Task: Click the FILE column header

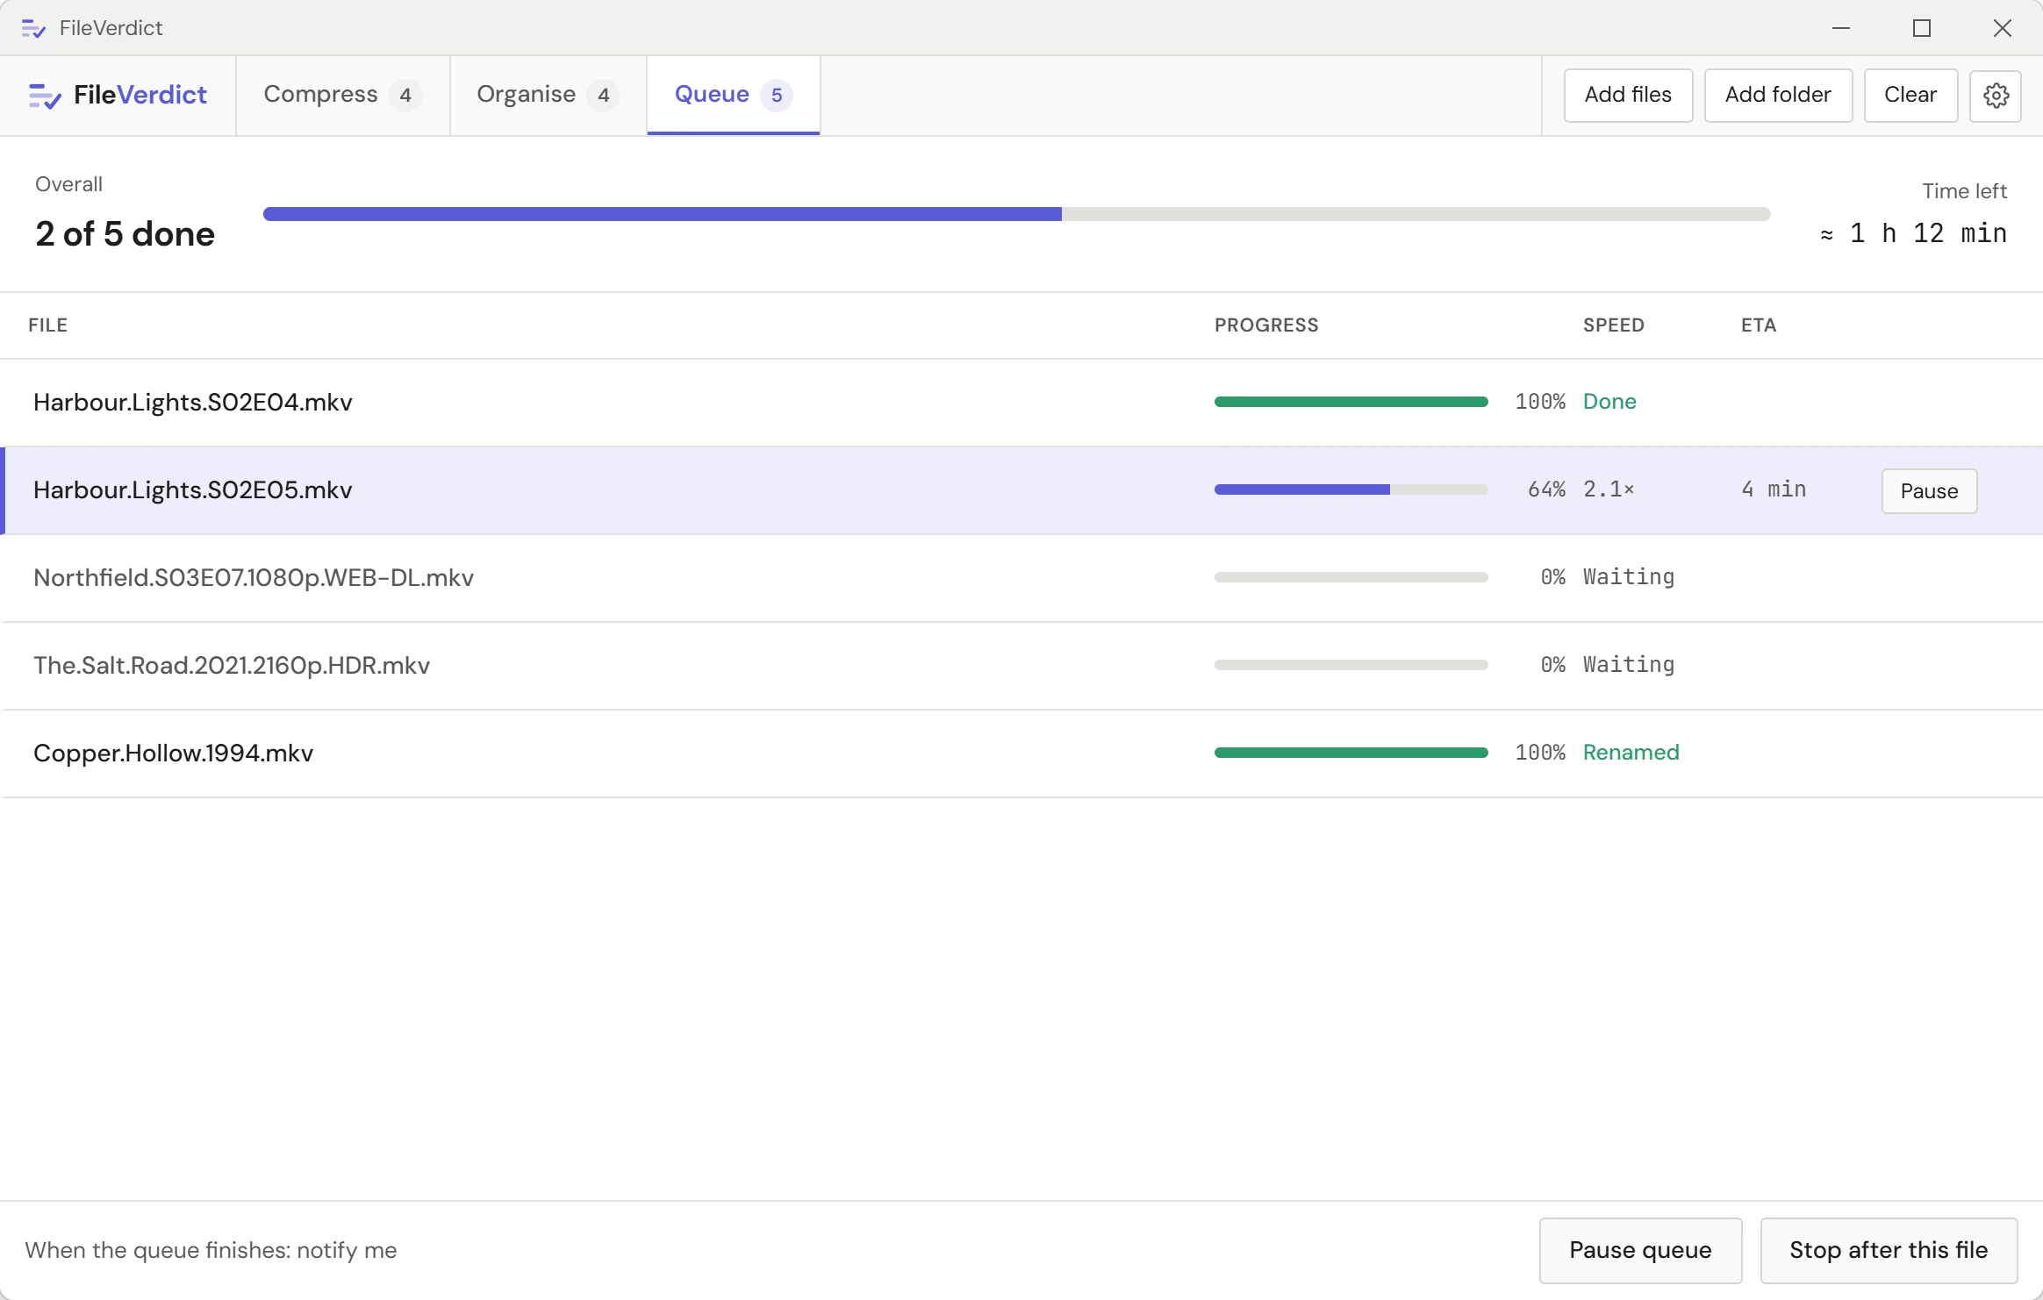Action: (x=47, y=325)
